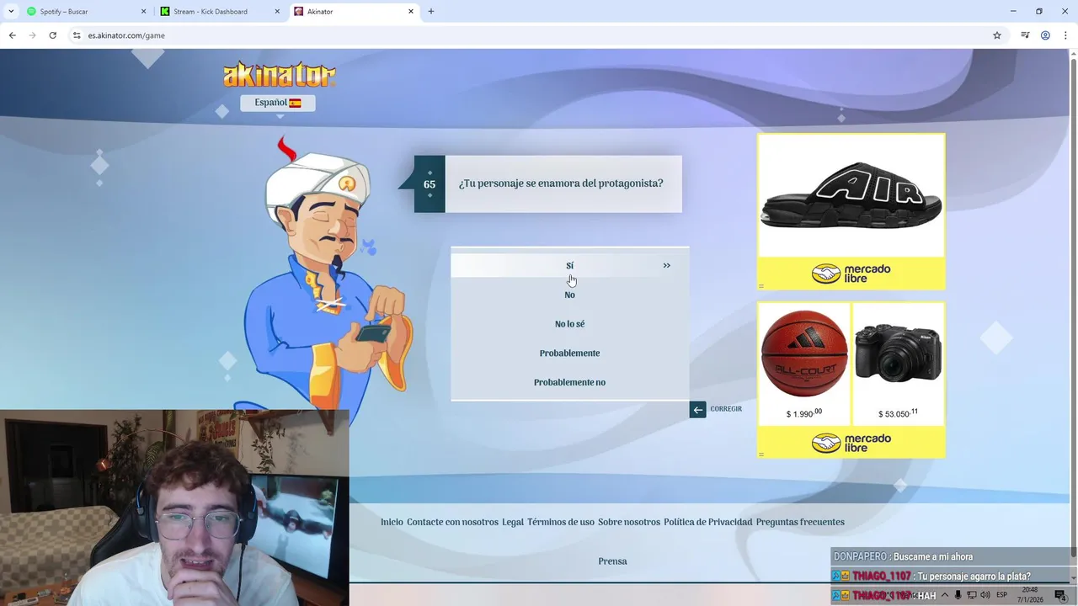Open the Nikon camera ad for $53.050
1078x606 pixels.
tap(898, 364)
